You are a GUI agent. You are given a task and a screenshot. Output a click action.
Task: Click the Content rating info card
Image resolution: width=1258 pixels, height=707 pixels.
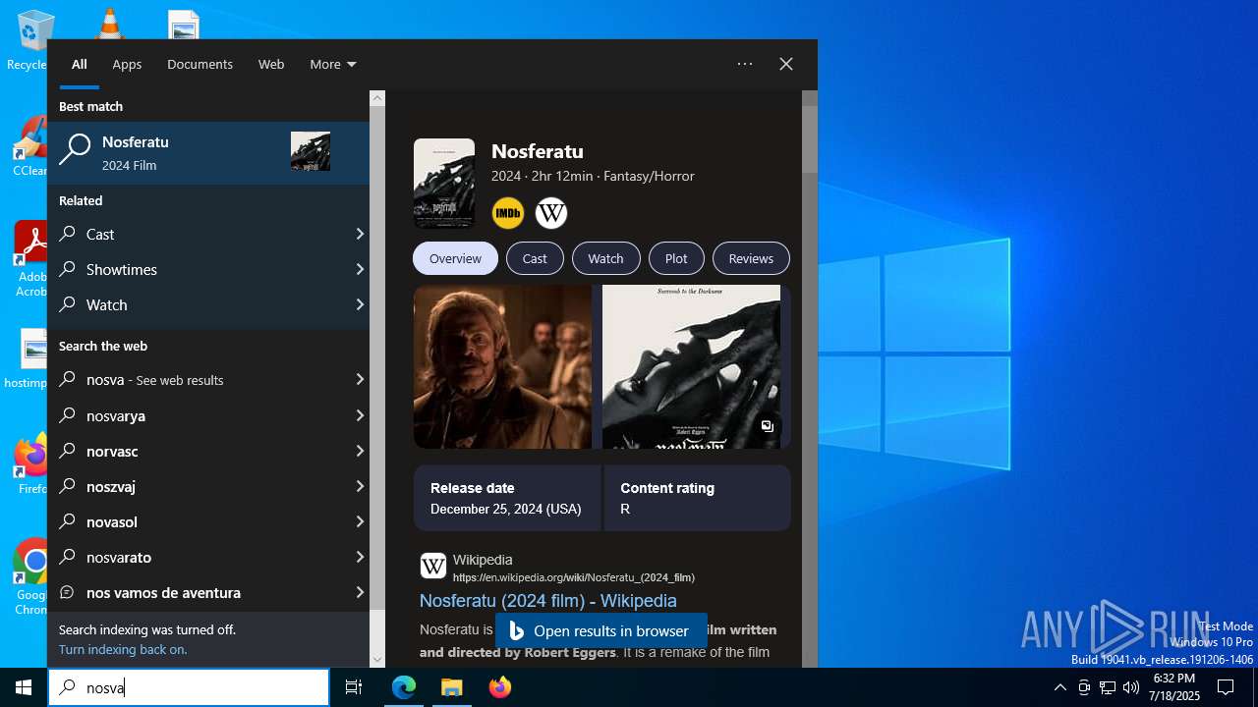[x=697, y=498]
